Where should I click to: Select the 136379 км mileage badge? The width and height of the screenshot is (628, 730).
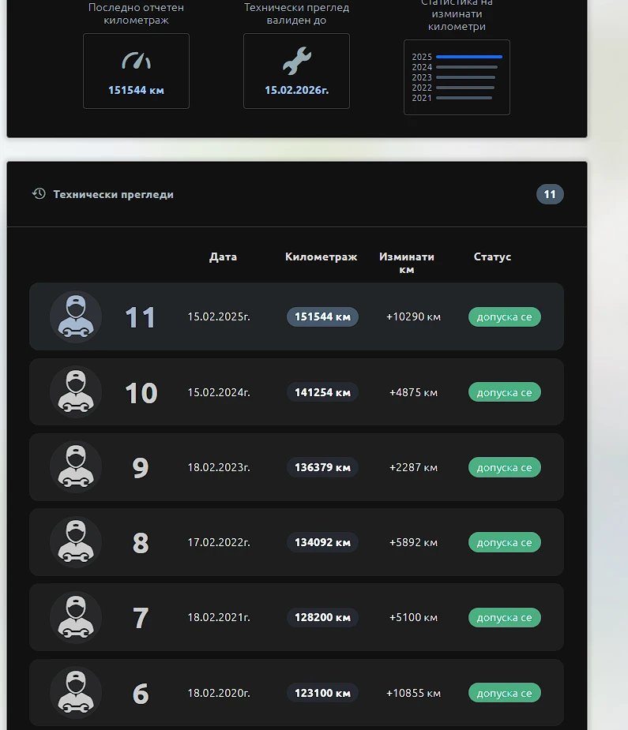(x=322, y=467)
